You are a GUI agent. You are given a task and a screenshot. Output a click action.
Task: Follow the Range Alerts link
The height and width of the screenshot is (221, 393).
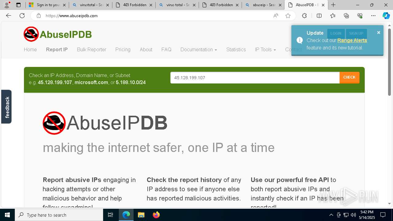point(352,40)
